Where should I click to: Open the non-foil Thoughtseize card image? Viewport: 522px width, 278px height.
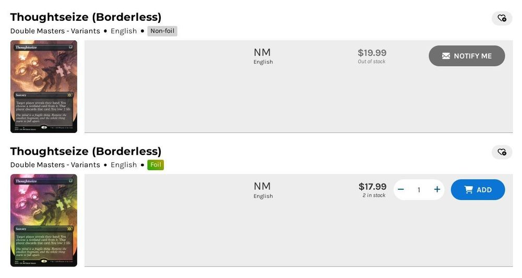(44, 87)
